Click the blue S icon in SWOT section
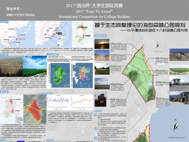The height and width of the screenshot is (142, 189). (x=96, y=115)
